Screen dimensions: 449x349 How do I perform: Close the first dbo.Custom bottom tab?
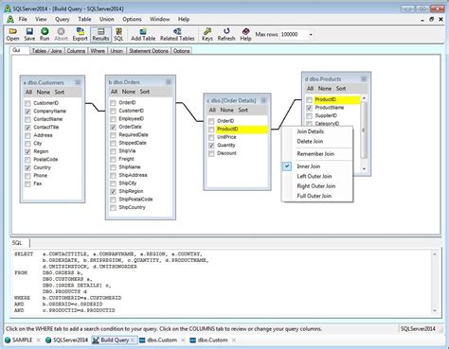(x=183, y=340)
